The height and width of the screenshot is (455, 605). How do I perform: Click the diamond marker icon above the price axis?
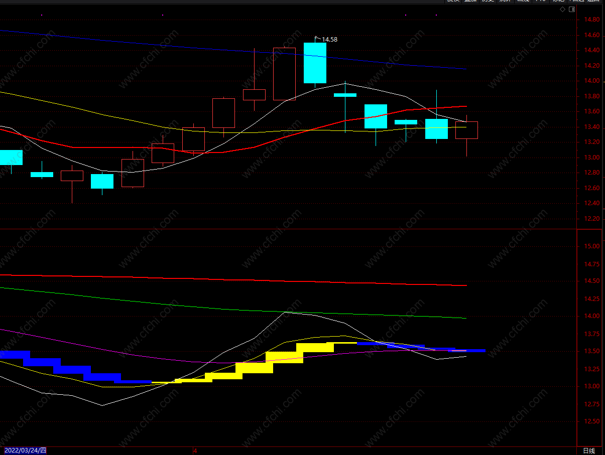point(563,10)
